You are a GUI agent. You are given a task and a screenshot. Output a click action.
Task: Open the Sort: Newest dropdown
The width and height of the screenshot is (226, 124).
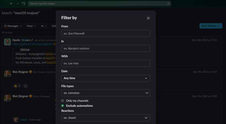point(211,26)
